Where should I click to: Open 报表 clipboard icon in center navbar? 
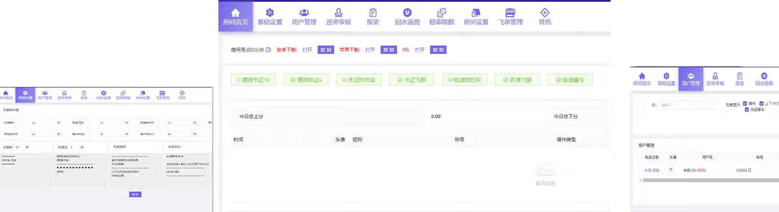pos(373,13)
